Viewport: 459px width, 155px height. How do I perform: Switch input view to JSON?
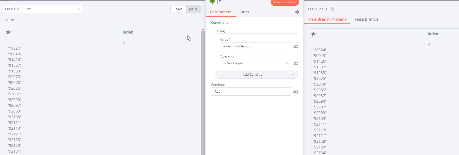(x=193, y=9)
